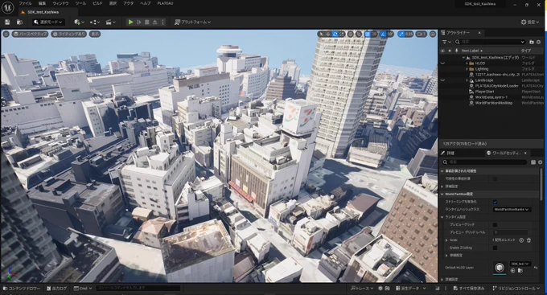The image size is (547, 295).
Task: Open the 設定 settings menu at top right
Action: click(530, 22)
